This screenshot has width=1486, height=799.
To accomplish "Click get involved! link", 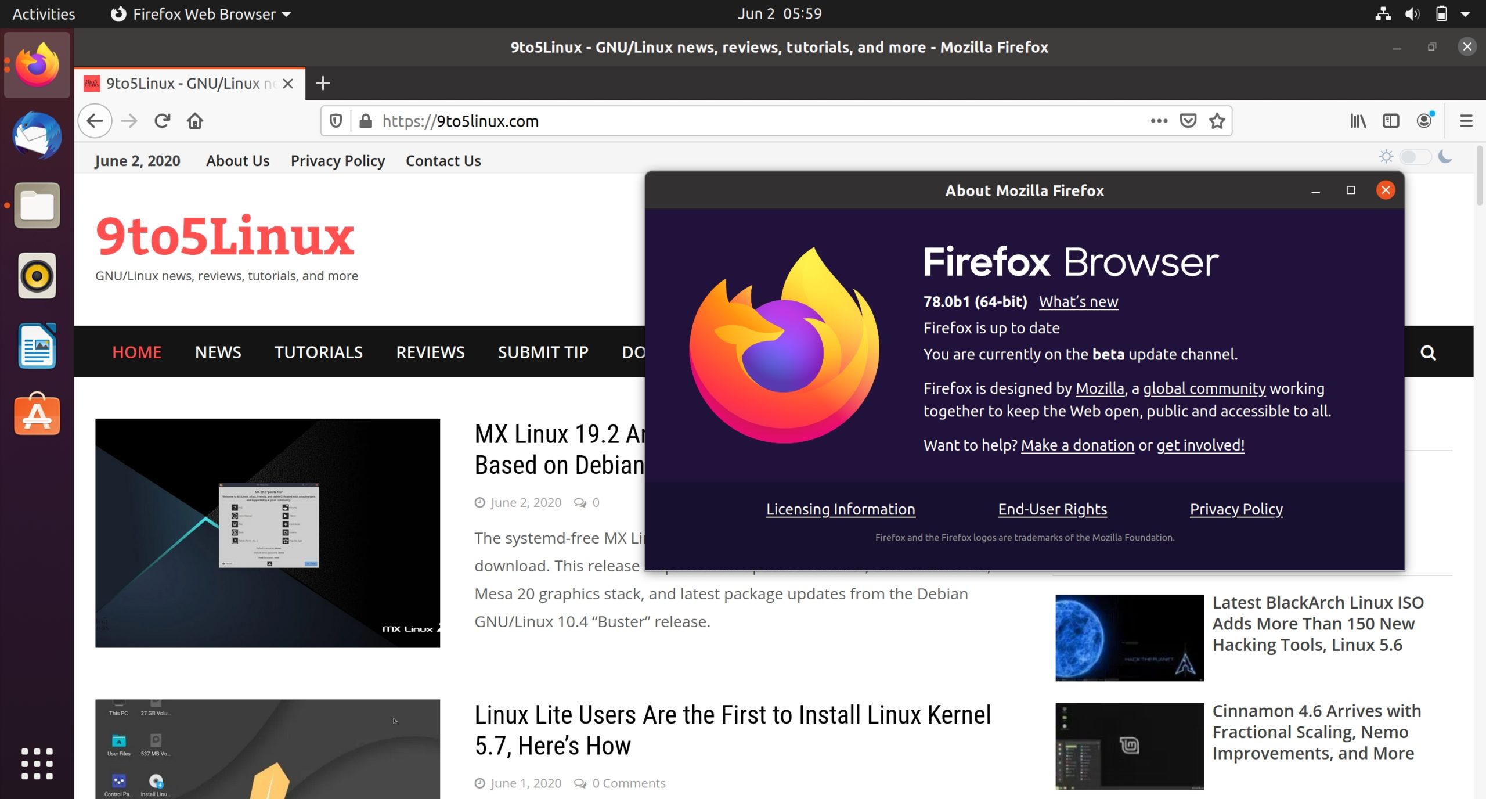I will pyautogui.click(x=1200, y=445).
